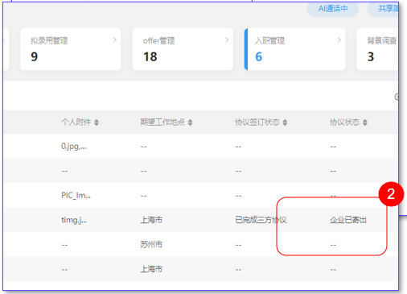Screen dimensions: 407x294
Task: Click the red annotation marker 2
Action: coord(391,194)
